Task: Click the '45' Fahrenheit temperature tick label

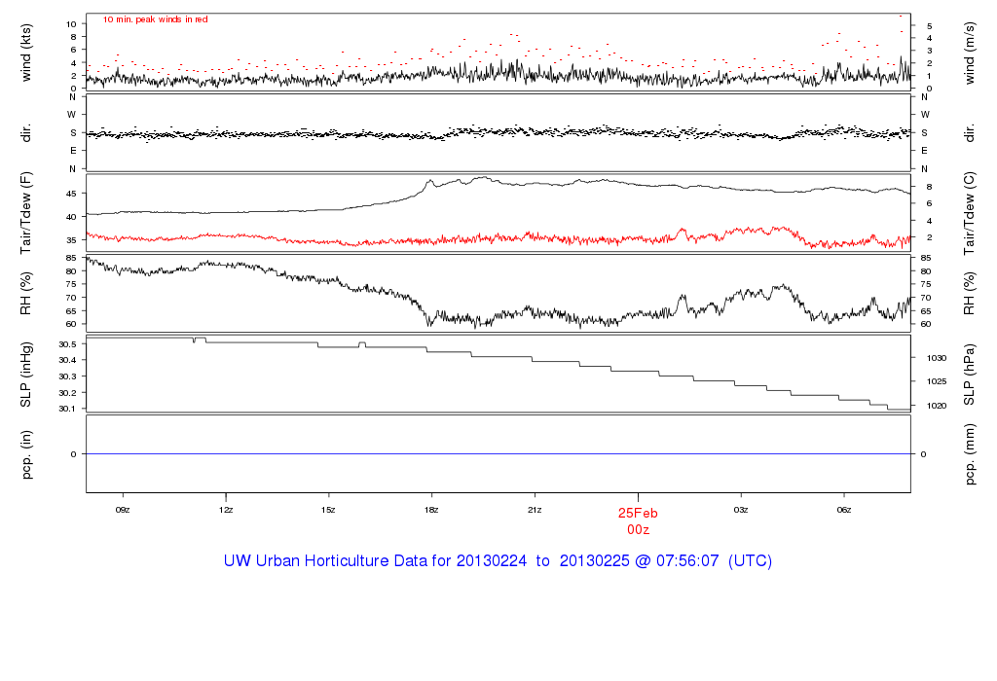Action: point(71,194)
